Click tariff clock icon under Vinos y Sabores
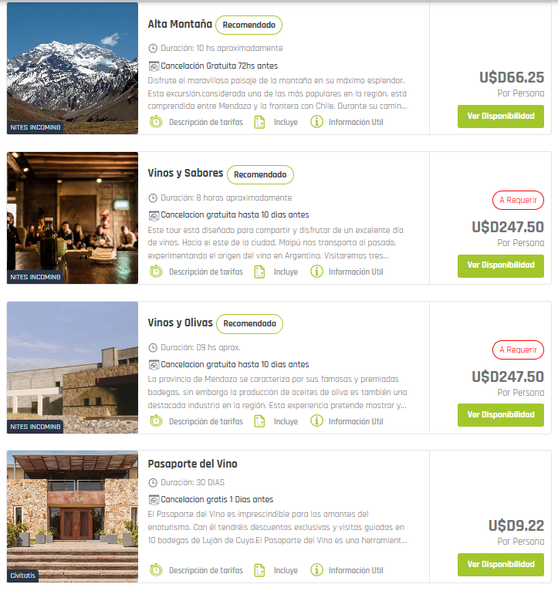This screenshot has width=558, height=591. [x=156, y=272]
